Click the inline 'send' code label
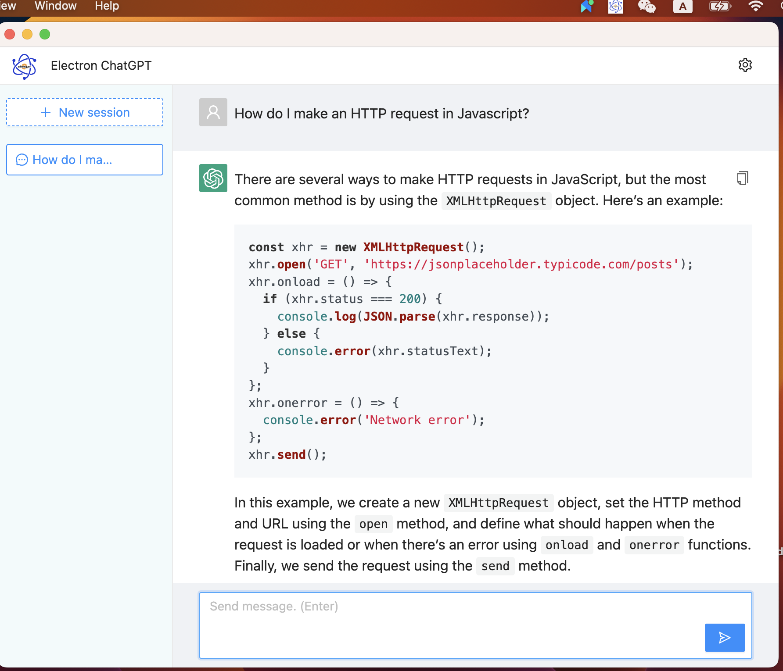The width and height of the screenshot is (783, 671). point(495,566)
